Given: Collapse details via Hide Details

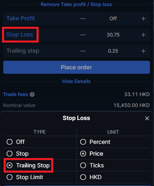Looking at the screenshot, I should (x=76, y=81).
